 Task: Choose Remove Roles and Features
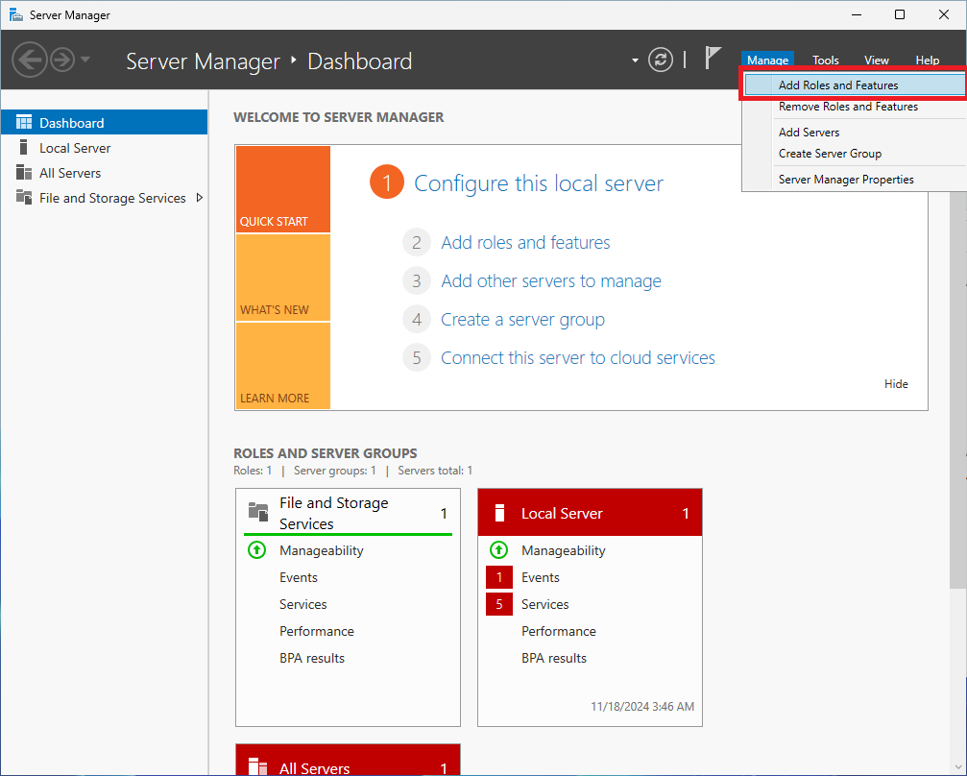[x=848, y=107]
